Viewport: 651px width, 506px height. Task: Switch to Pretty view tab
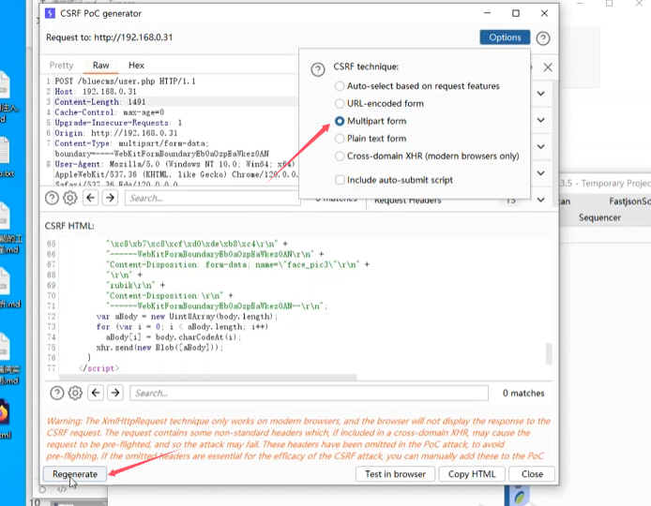(x=61, y=65)
